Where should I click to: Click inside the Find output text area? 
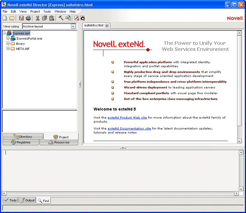(120, 171)
